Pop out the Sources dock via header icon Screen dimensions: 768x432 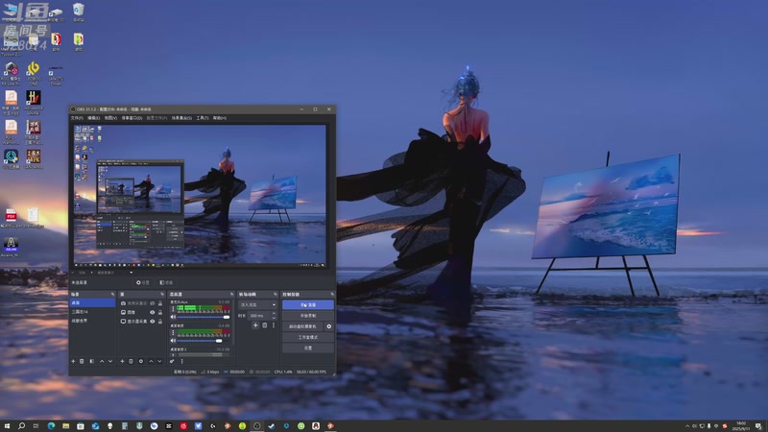click(x=162, y=295)
